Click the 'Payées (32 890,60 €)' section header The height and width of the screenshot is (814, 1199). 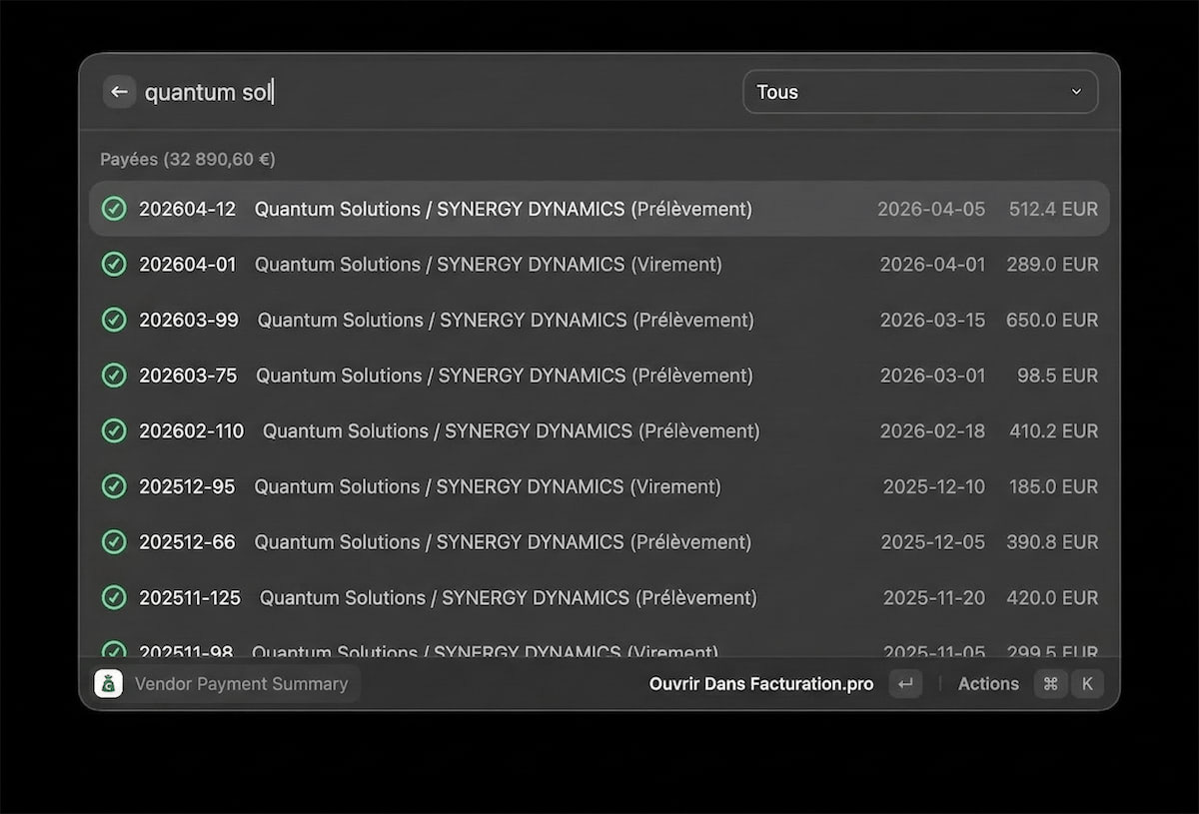point(188,159)
